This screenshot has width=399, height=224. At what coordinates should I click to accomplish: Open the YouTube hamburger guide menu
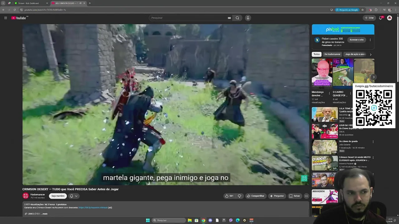[x=6, y=18]
